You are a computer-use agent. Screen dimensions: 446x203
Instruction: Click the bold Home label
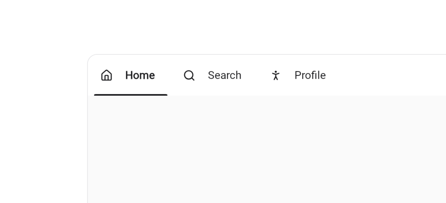coord(140,75)
